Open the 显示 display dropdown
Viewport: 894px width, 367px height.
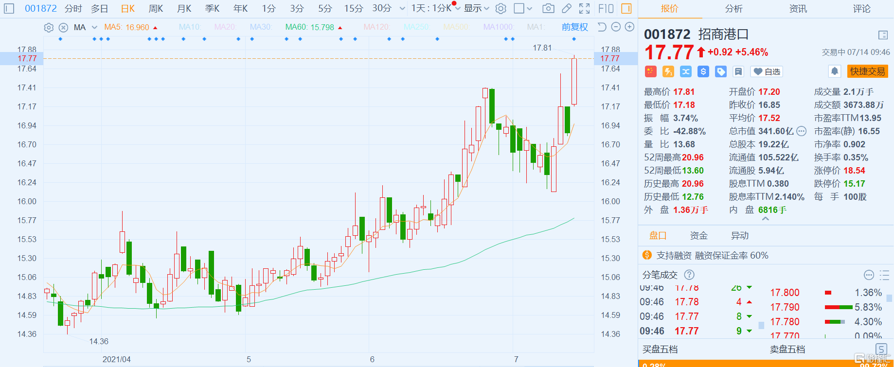[477, 8]
